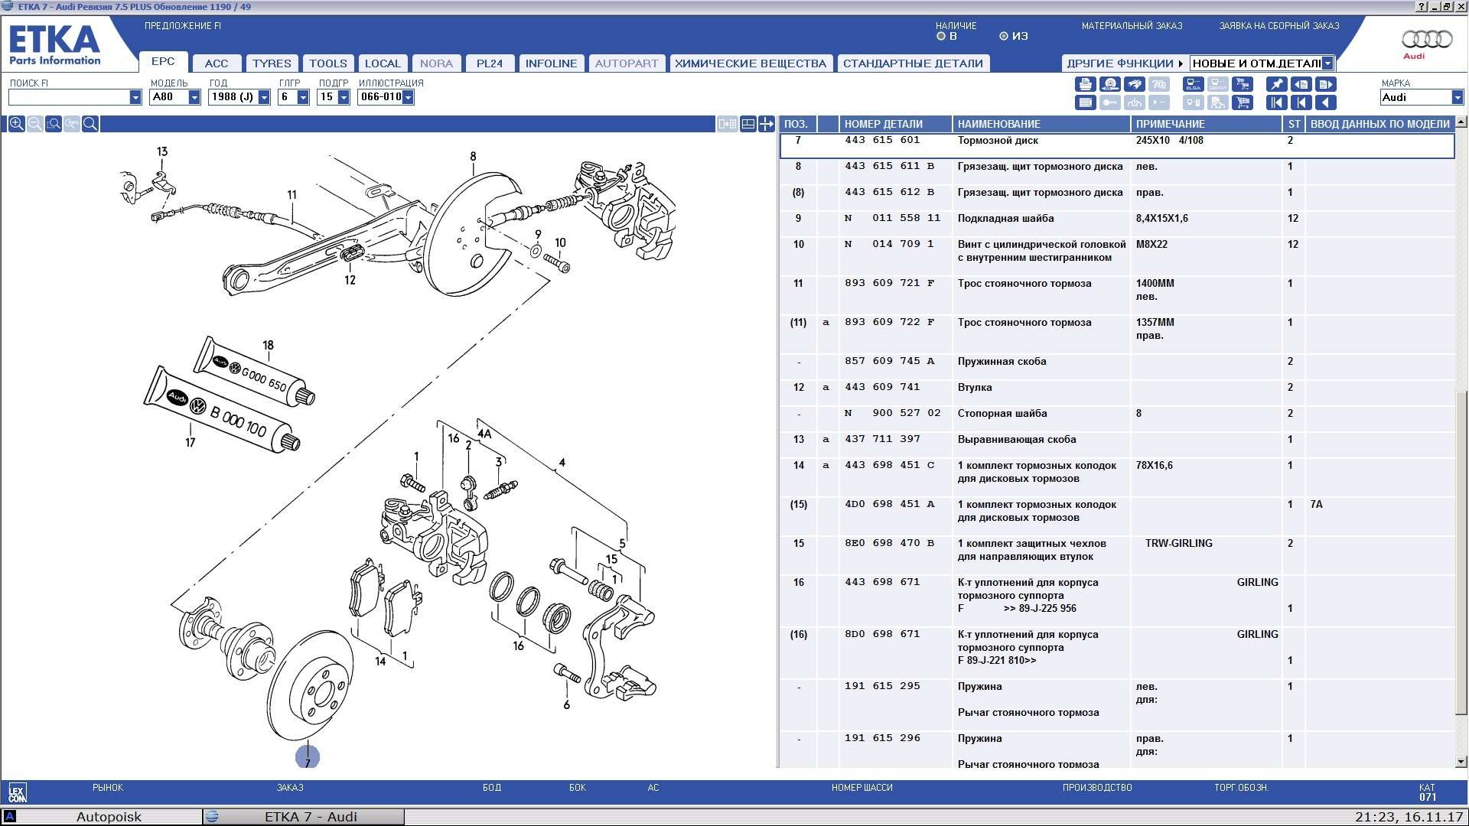Open the МАРКА brand dropdown

(1458, 97)
